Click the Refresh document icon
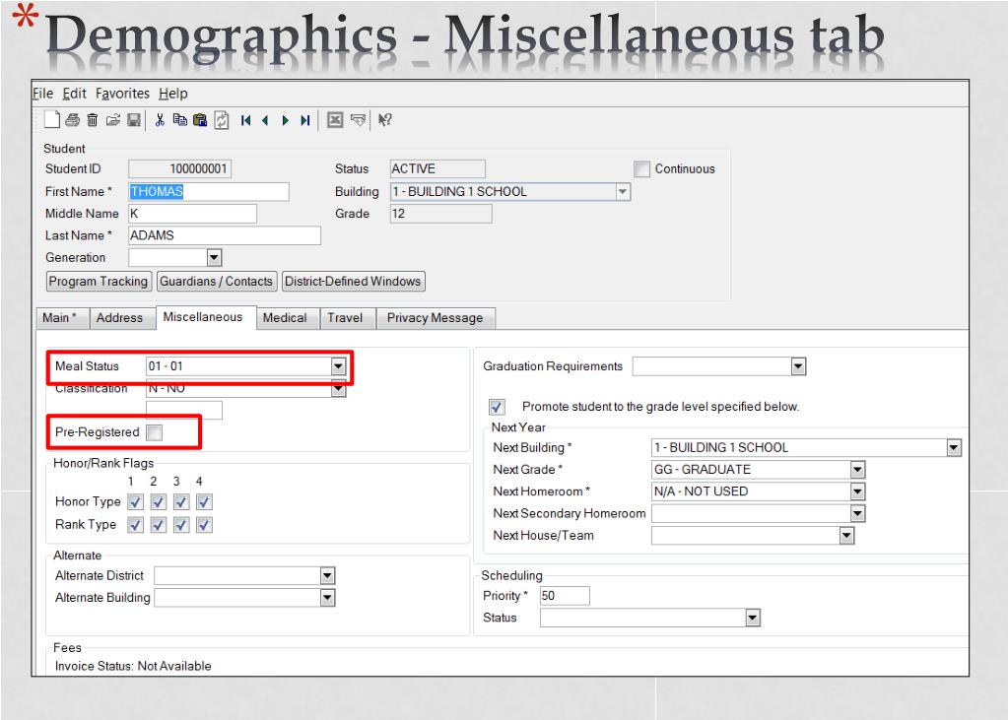The image size is (1008, 720). tap(221, 120)
